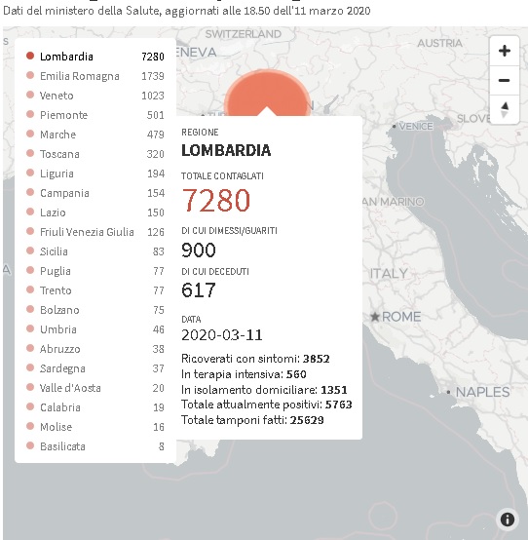This screenshot has width=528, height=540.
Task: Choose Bolzano row showing 75
Action: (x=95, y=310)
